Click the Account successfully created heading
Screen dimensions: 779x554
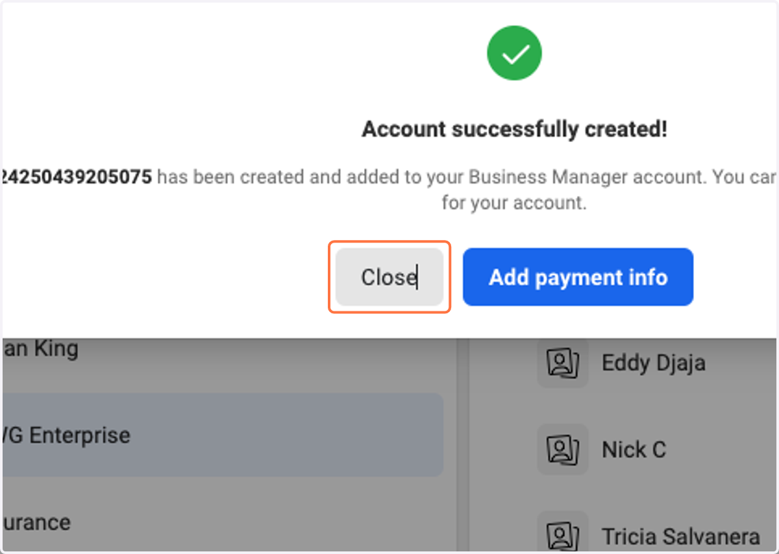(x=514, y=129)
